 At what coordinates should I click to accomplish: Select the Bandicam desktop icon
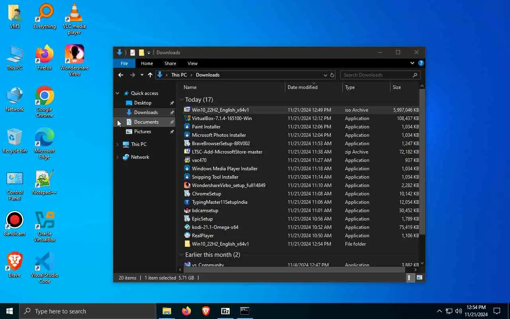15,224
